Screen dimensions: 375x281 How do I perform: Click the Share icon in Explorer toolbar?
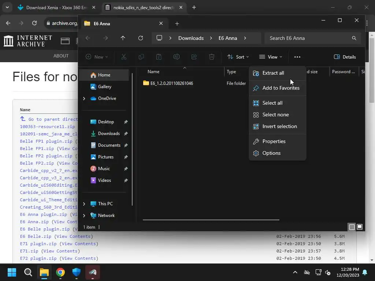point(194,57)
